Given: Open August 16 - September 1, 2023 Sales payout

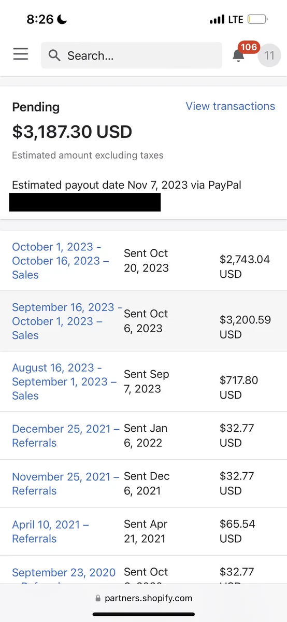Looking at the screenshot, I should click(64, 381).
